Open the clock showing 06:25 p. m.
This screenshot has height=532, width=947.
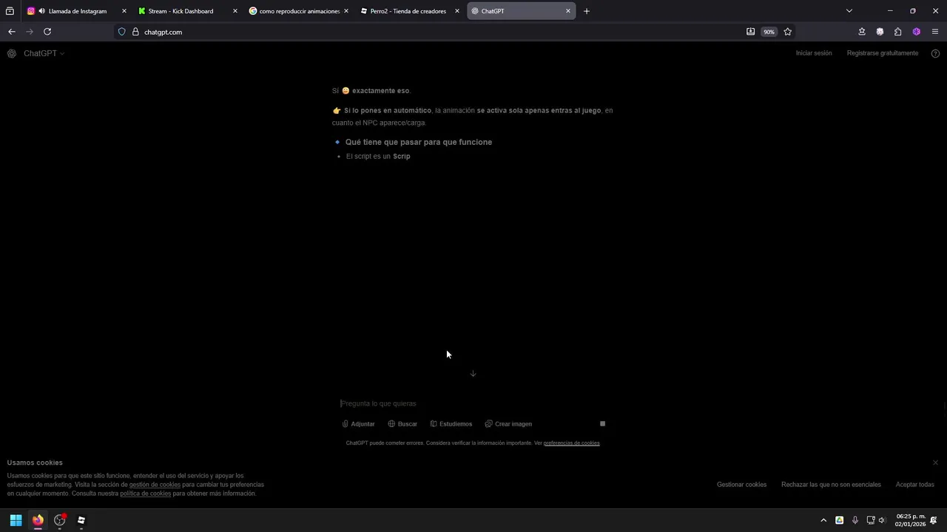[910, 520]
